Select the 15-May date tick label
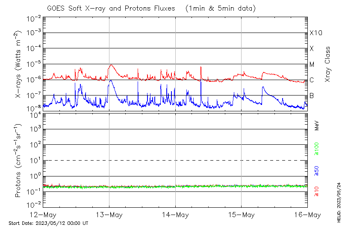This screenshot has width=342, height=227. click(242, 215)
